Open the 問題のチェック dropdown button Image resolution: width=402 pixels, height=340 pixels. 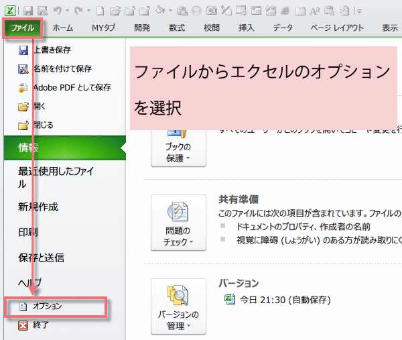178,223
